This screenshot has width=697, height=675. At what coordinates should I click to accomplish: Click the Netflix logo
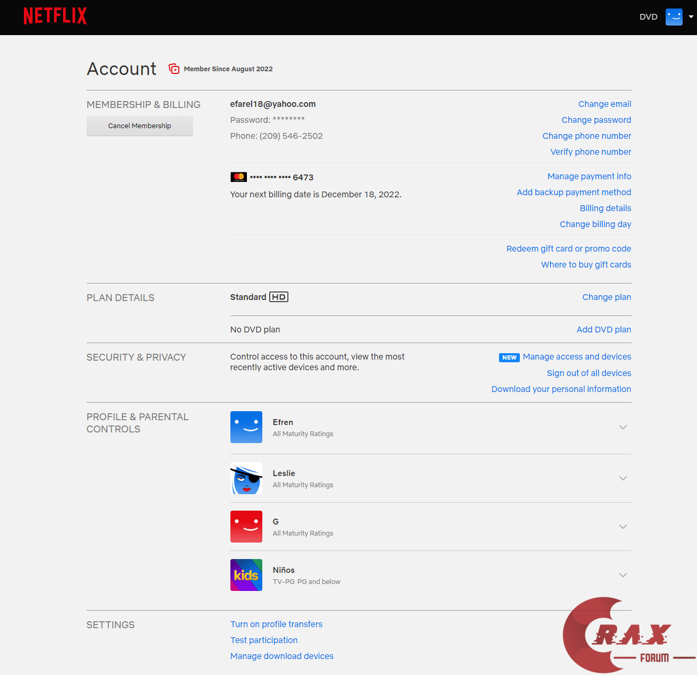point(55,16)
